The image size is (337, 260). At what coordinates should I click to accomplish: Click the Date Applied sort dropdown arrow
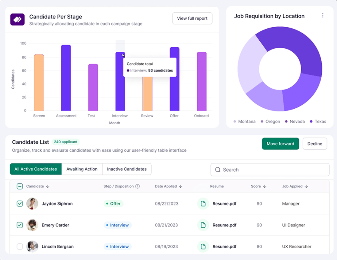click(x=181, y=186)
